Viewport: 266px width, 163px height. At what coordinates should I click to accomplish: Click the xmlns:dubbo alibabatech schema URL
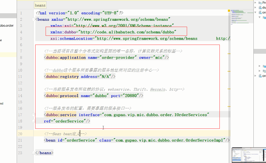[127, 32]
